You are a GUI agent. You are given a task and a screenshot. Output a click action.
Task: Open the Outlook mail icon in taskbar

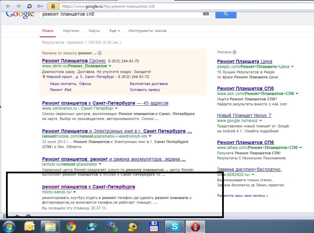tap(30, 227)
